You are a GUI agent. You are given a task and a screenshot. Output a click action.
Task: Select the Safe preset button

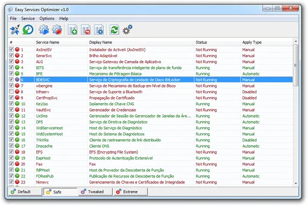coord(60,191)
